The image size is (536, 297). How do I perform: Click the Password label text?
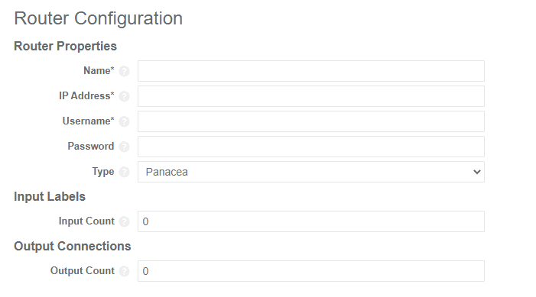click(x=91, y=146)
